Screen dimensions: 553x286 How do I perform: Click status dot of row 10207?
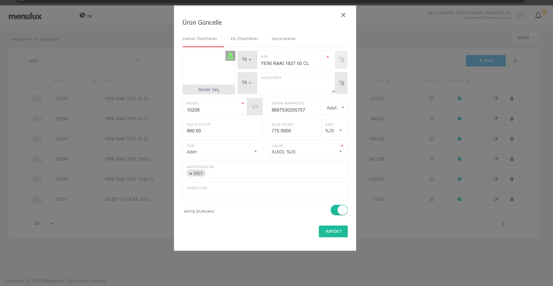click(459, 139)
